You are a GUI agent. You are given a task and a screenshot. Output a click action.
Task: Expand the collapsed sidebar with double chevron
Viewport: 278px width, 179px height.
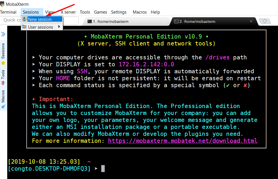[x=3, y=34]
